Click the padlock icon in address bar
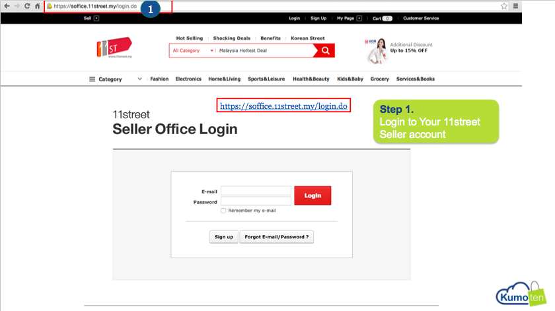This screenshot has height=311, width=555. pyautogui.click(x=50, y=7)
